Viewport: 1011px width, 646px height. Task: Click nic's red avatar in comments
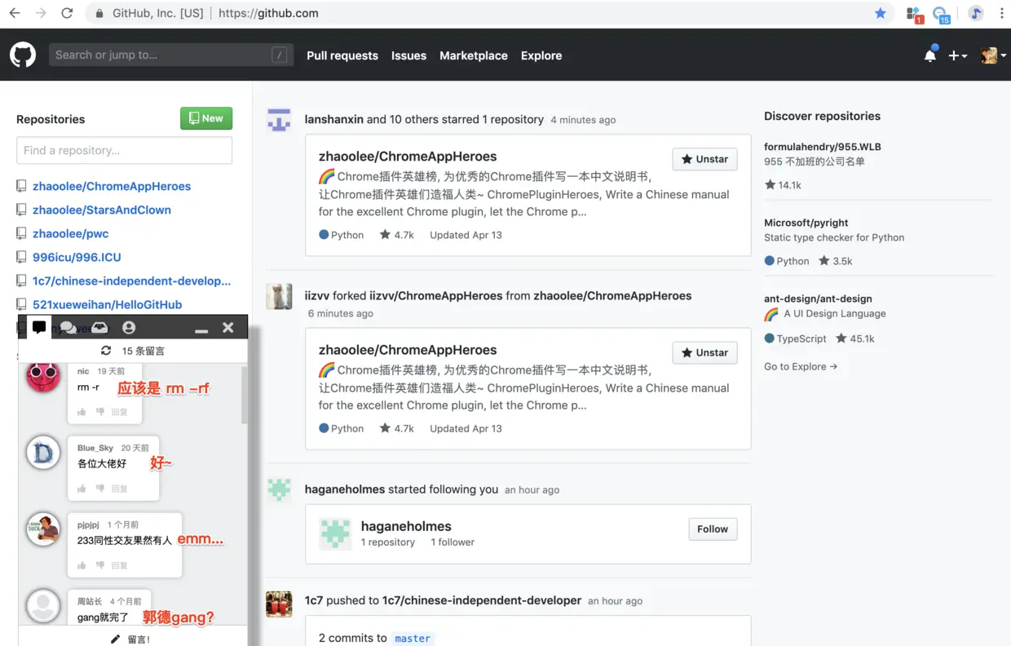coord(43,376)
